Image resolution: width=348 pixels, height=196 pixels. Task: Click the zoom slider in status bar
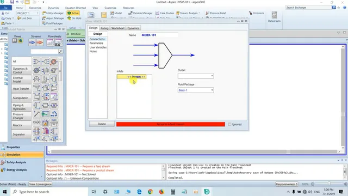click(x=329, y=184)
